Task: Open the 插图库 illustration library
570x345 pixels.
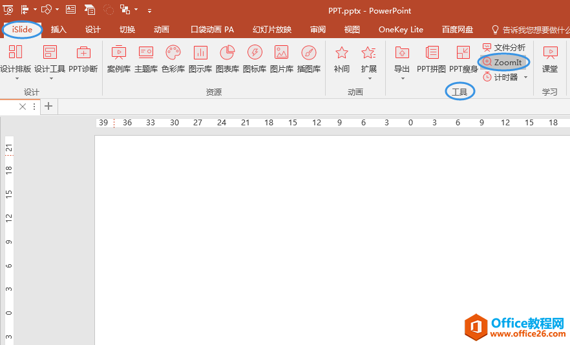Action: 309,59
